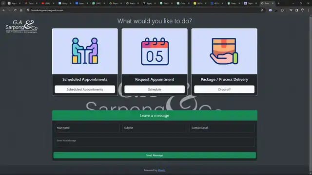Click the two-people meeting illustration
This screenshot has height=175, width=312.
click(x=85, y=51)
